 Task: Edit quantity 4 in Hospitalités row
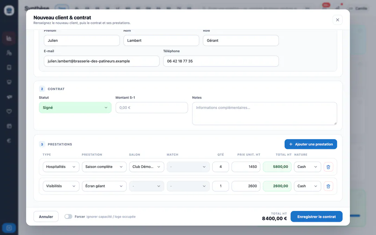pos(221,167)
